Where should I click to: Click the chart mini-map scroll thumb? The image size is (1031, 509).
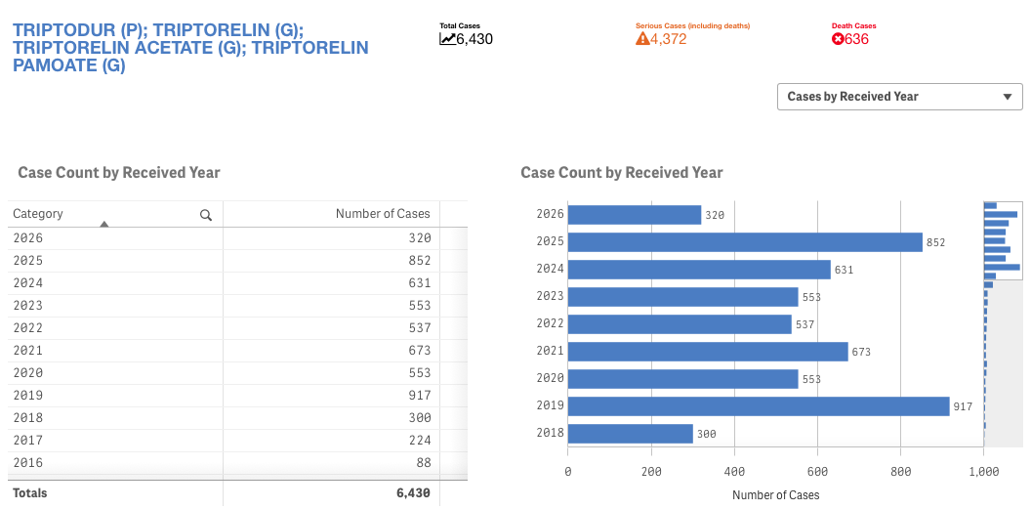click(1004, 240)
